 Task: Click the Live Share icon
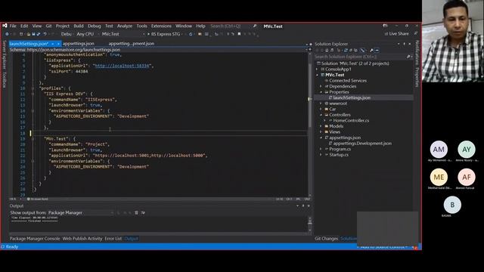pyautogui.click(x=386, y=33)
